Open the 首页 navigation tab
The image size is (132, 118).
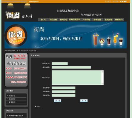43,19
